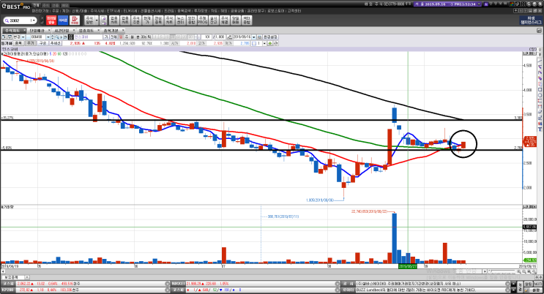Click the chart horizontal scrollbar below the date axis
Screen dimensions: 544x294
[243, 271]
